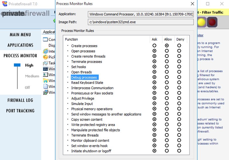Click the yellow Filter Traffic light icon
The width and height of the screenshot is (229, 160).
[x=202, y=22]
